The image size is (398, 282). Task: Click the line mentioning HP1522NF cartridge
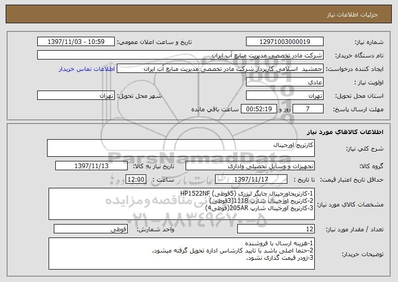(247, 194)
